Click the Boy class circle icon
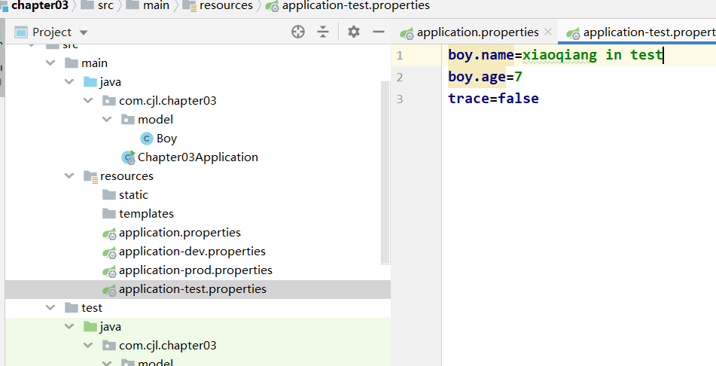 tap(146, 139)
